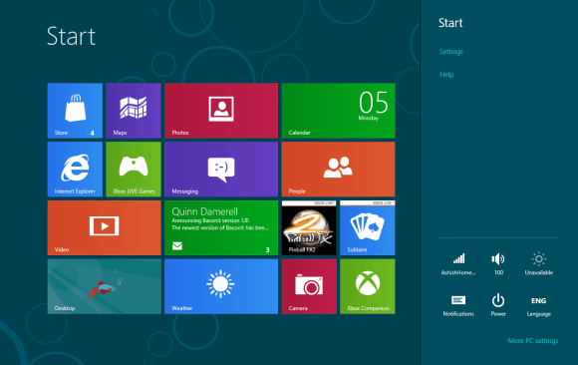Launch the Camera tile
Image resolution: width=578 pixels, height=365 pixels.
[309, 286]
